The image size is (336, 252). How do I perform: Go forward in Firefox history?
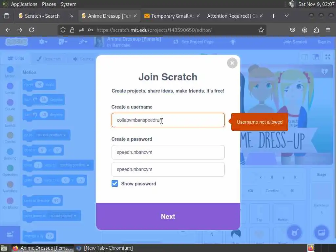[20, 30]
